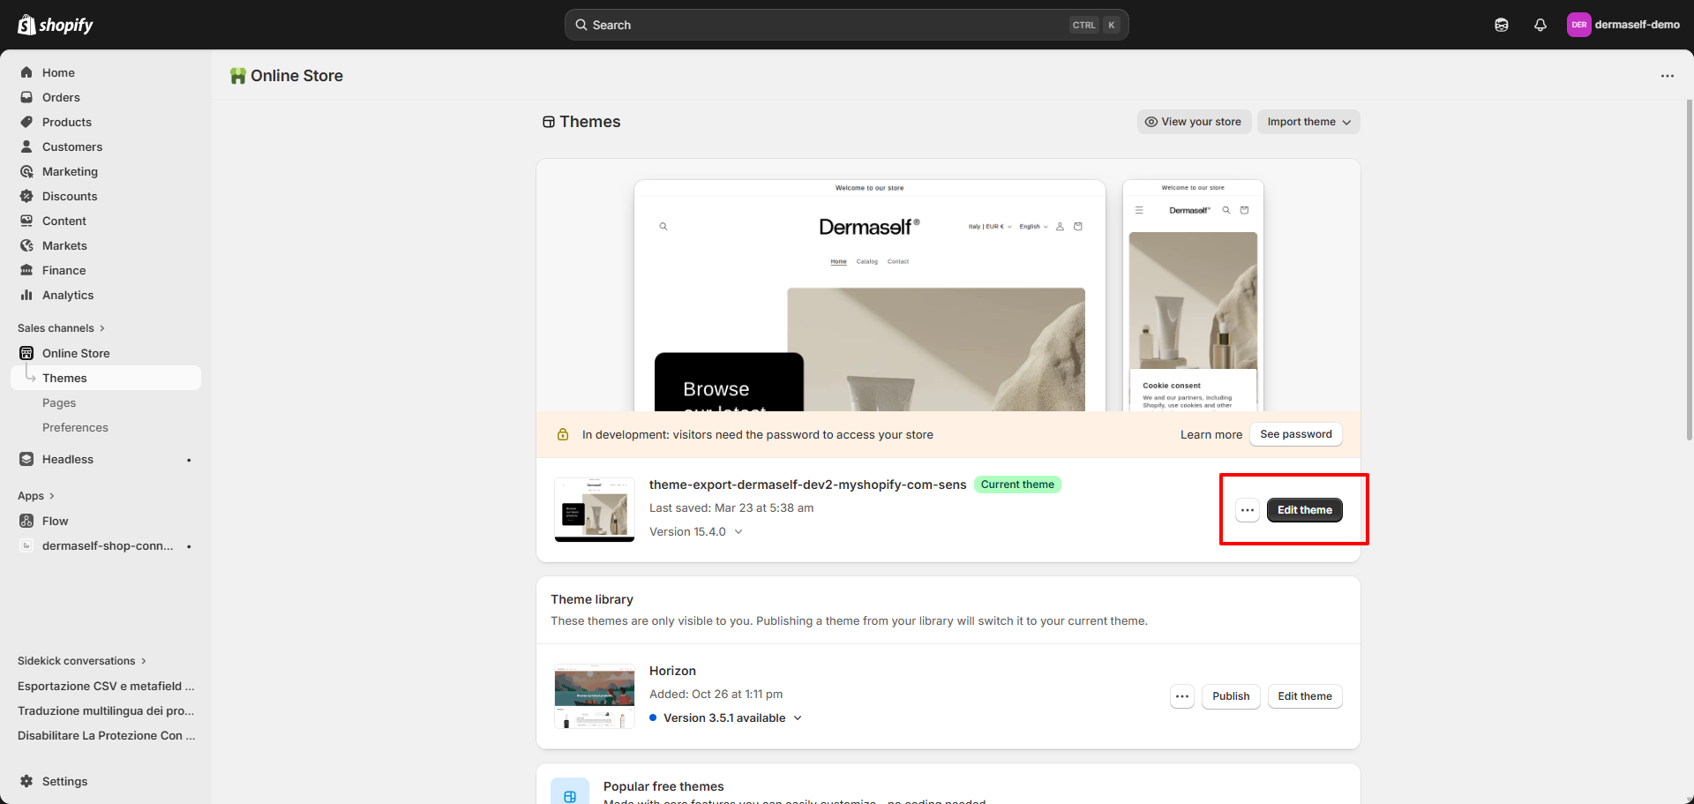
Task: Open the dermaself-demo account menu
Action: click(x=1623, y=25)
